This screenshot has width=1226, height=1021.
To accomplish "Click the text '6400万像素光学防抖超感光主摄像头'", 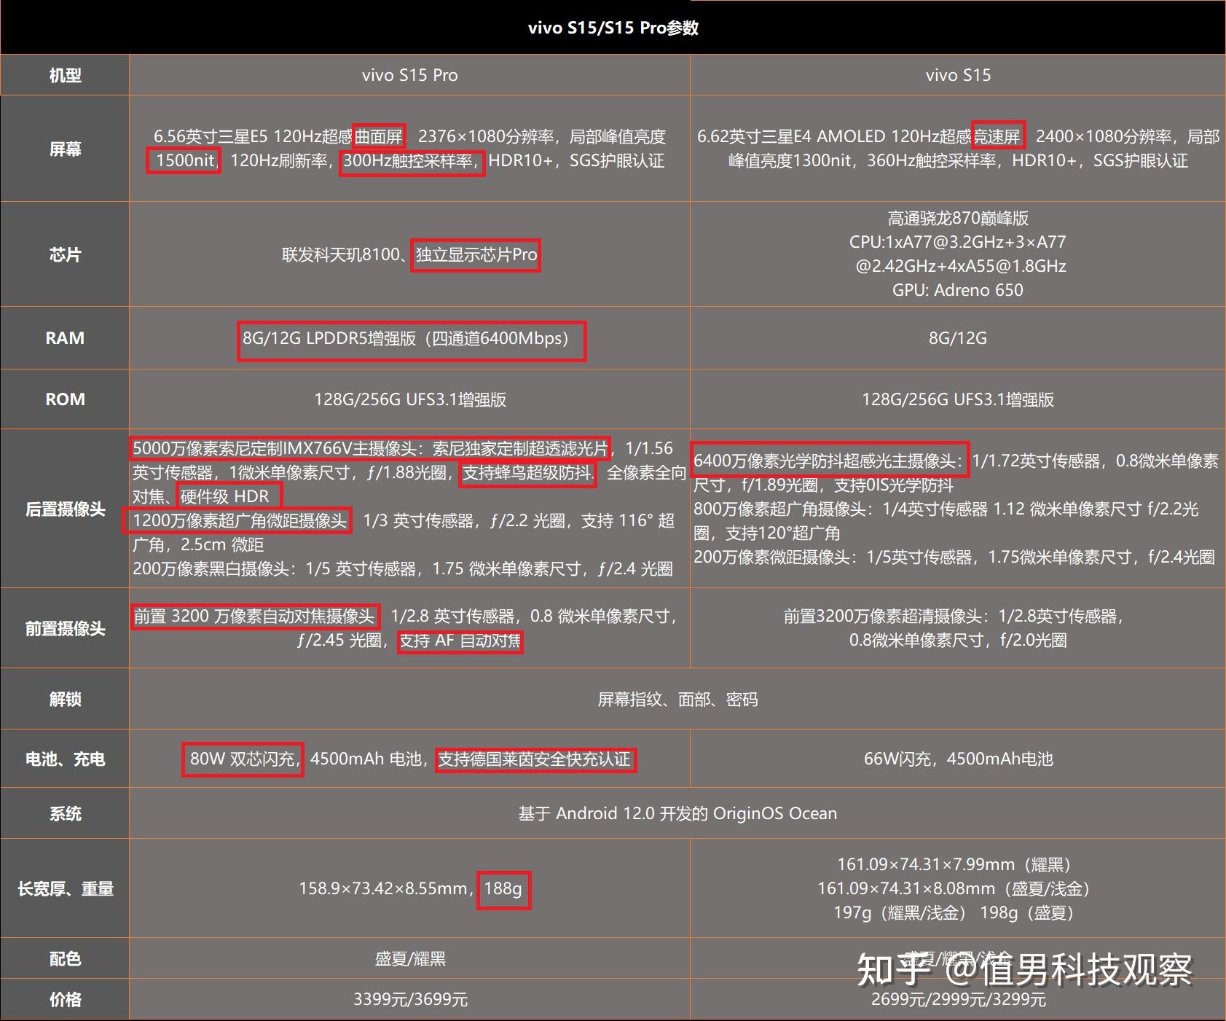I will click(825, 461).
